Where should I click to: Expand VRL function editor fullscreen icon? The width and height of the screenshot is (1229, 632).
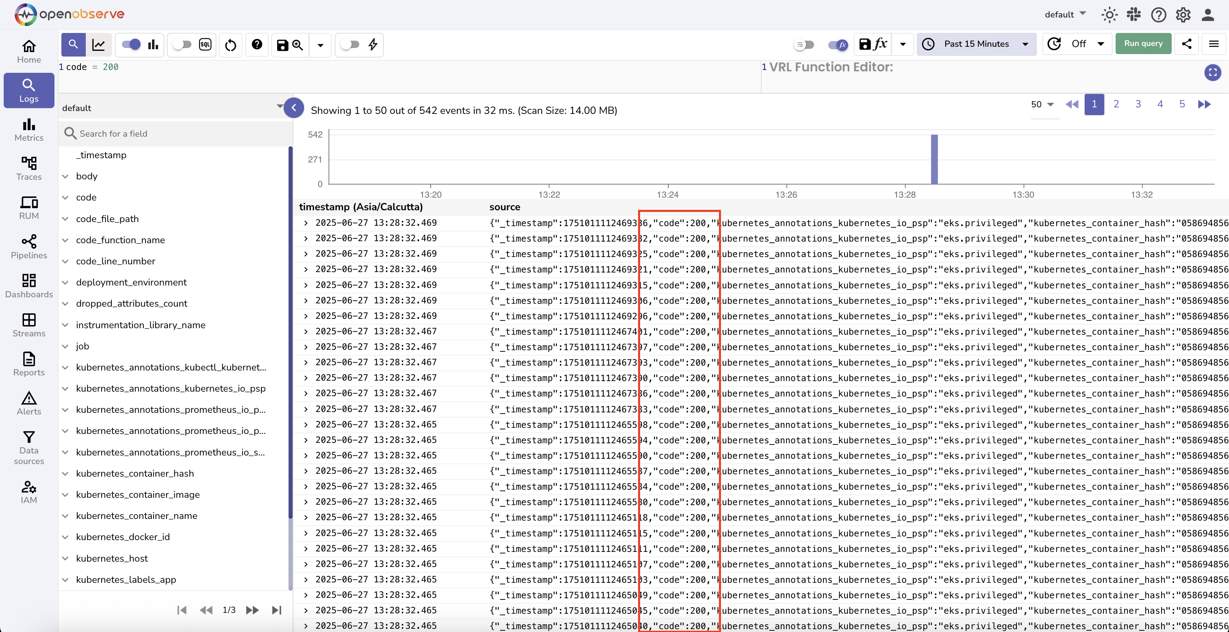click(x=1212, y=72)
